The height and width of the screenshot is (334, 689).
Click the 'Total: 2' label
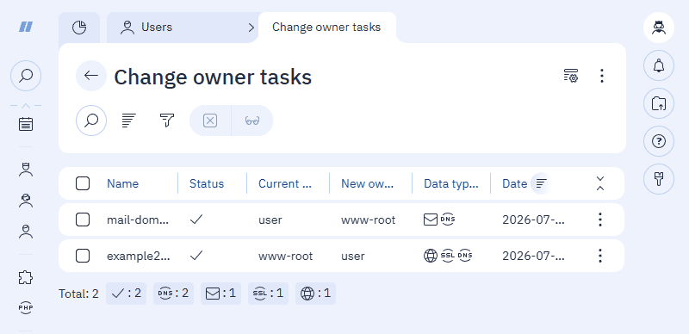tap(78, 294)
